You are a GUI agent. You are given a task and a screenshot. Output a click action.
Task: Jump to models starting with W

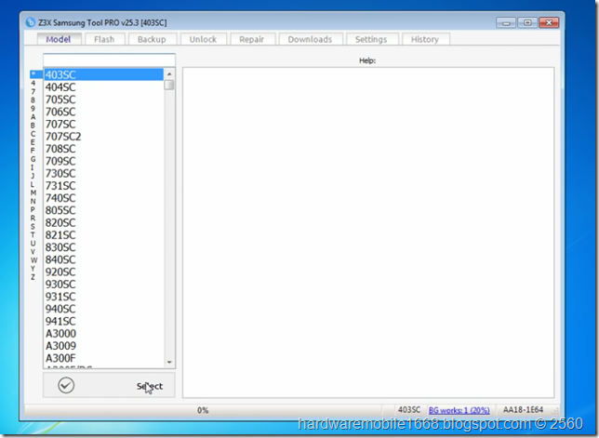point(33,260)
